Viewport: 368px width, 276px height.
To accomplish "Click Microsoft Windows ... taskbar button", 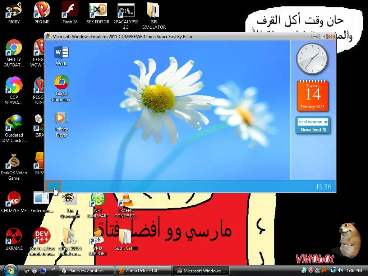I will click(x=201, y=271).
